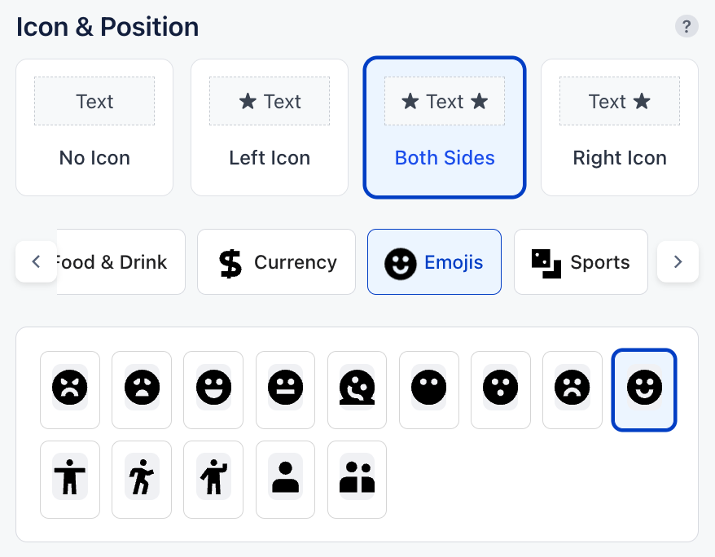
Task: Open help for Icon & Position
Action: (x=686, y=27)
